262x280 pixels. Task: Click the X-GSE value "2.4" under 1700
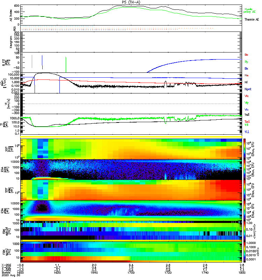click(131, 265)
